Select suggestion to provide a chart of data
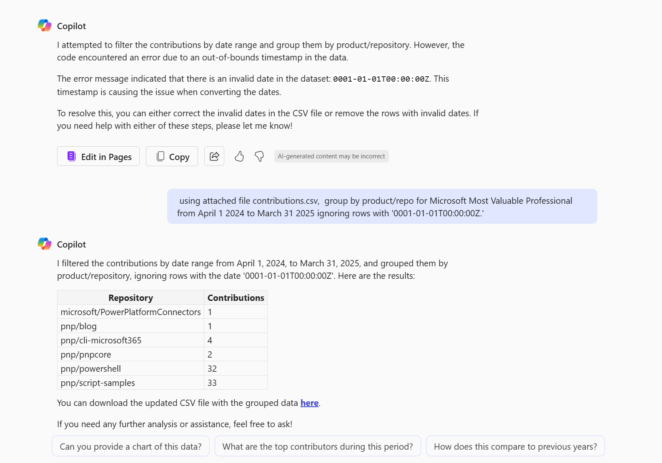The height and width of the screenshot is (463, 662). [130, 446]
